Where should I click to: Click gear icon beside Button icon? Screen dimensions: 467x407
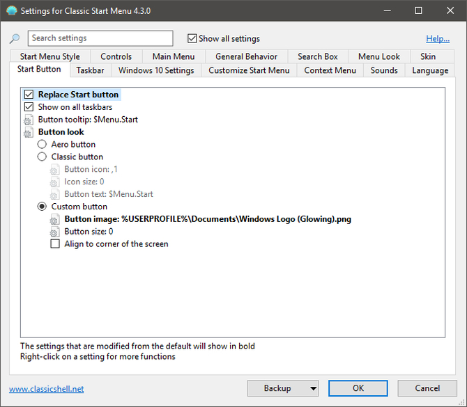point(54,169)
